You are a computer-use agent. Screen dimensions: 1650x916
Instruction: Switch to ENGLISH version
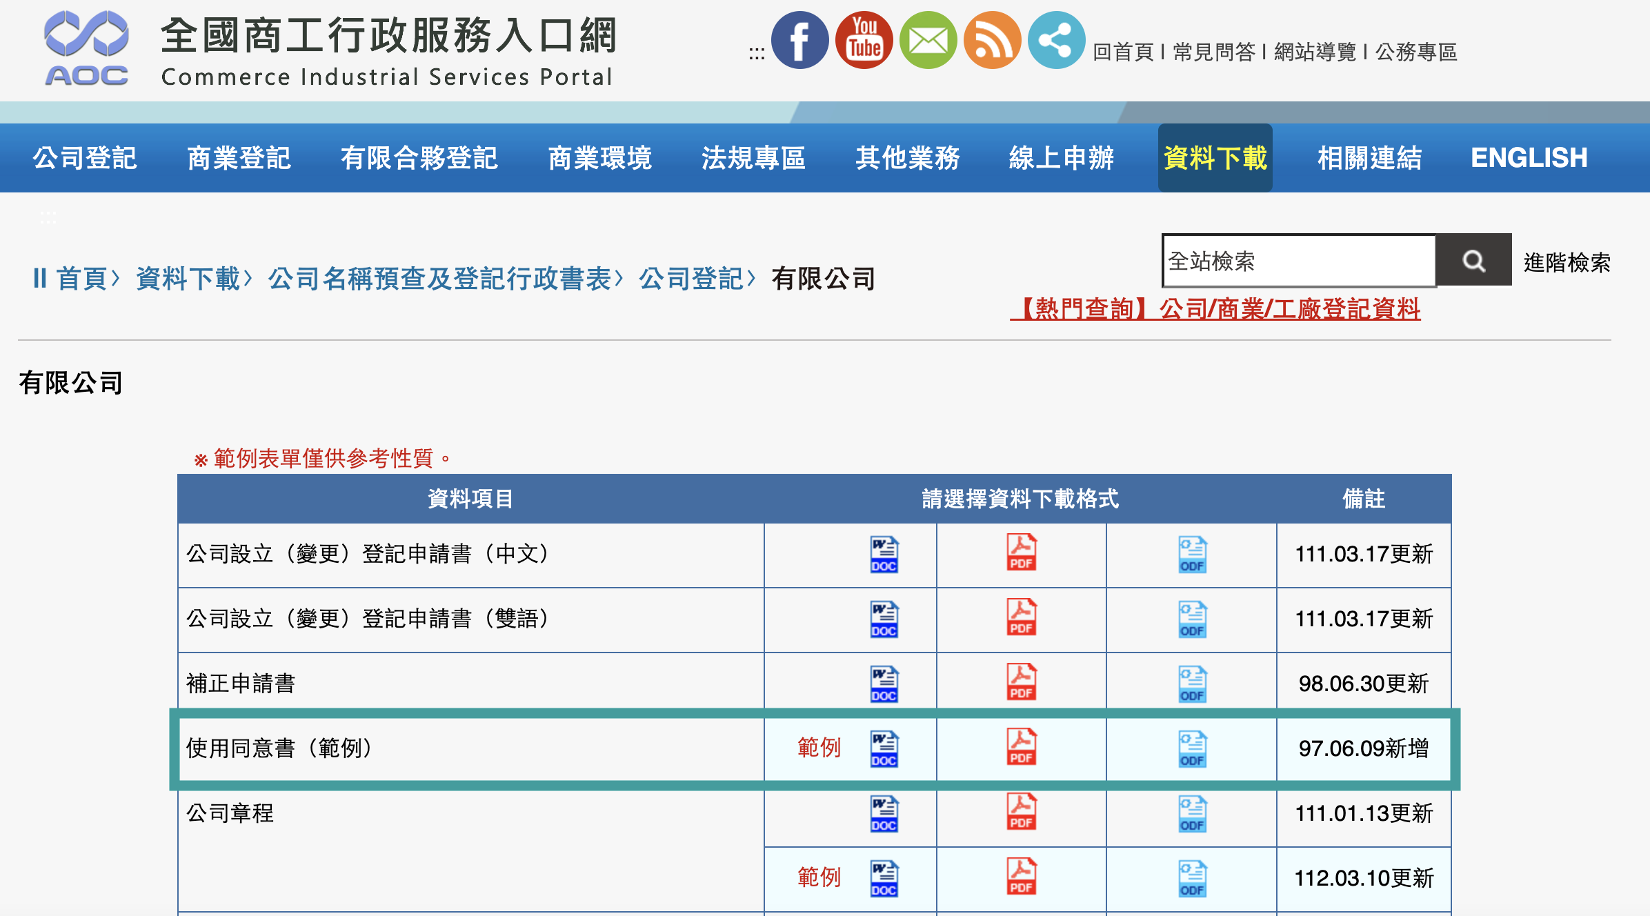[x=1529, y=158]
